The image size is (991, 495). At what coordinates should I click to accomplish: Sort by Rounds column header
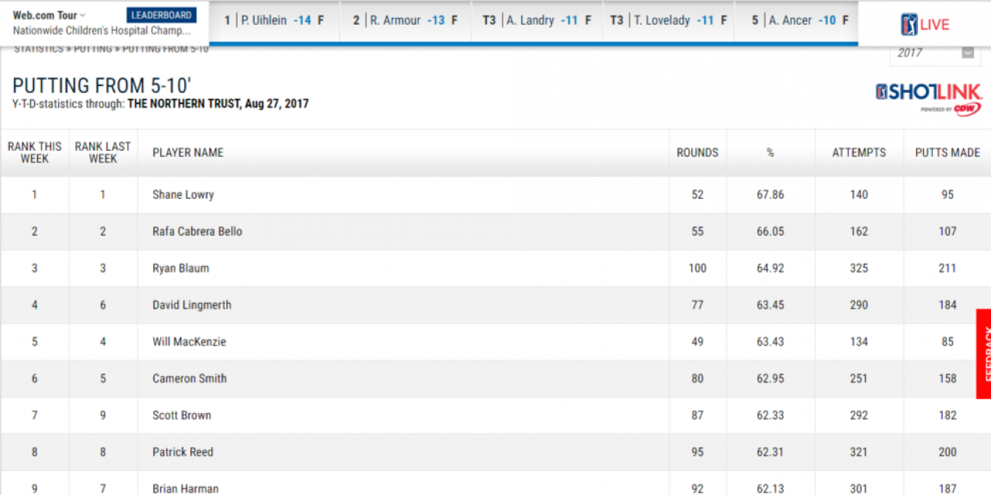(697, 152)
